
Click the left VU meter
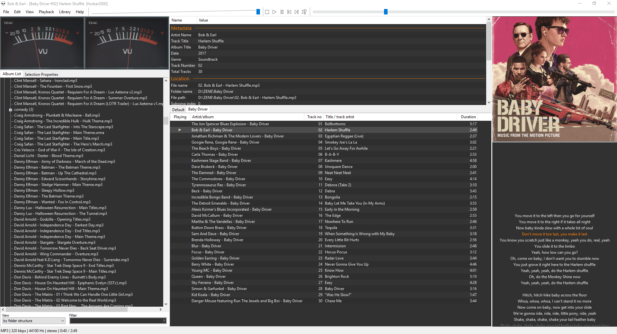tap(42, 43)
